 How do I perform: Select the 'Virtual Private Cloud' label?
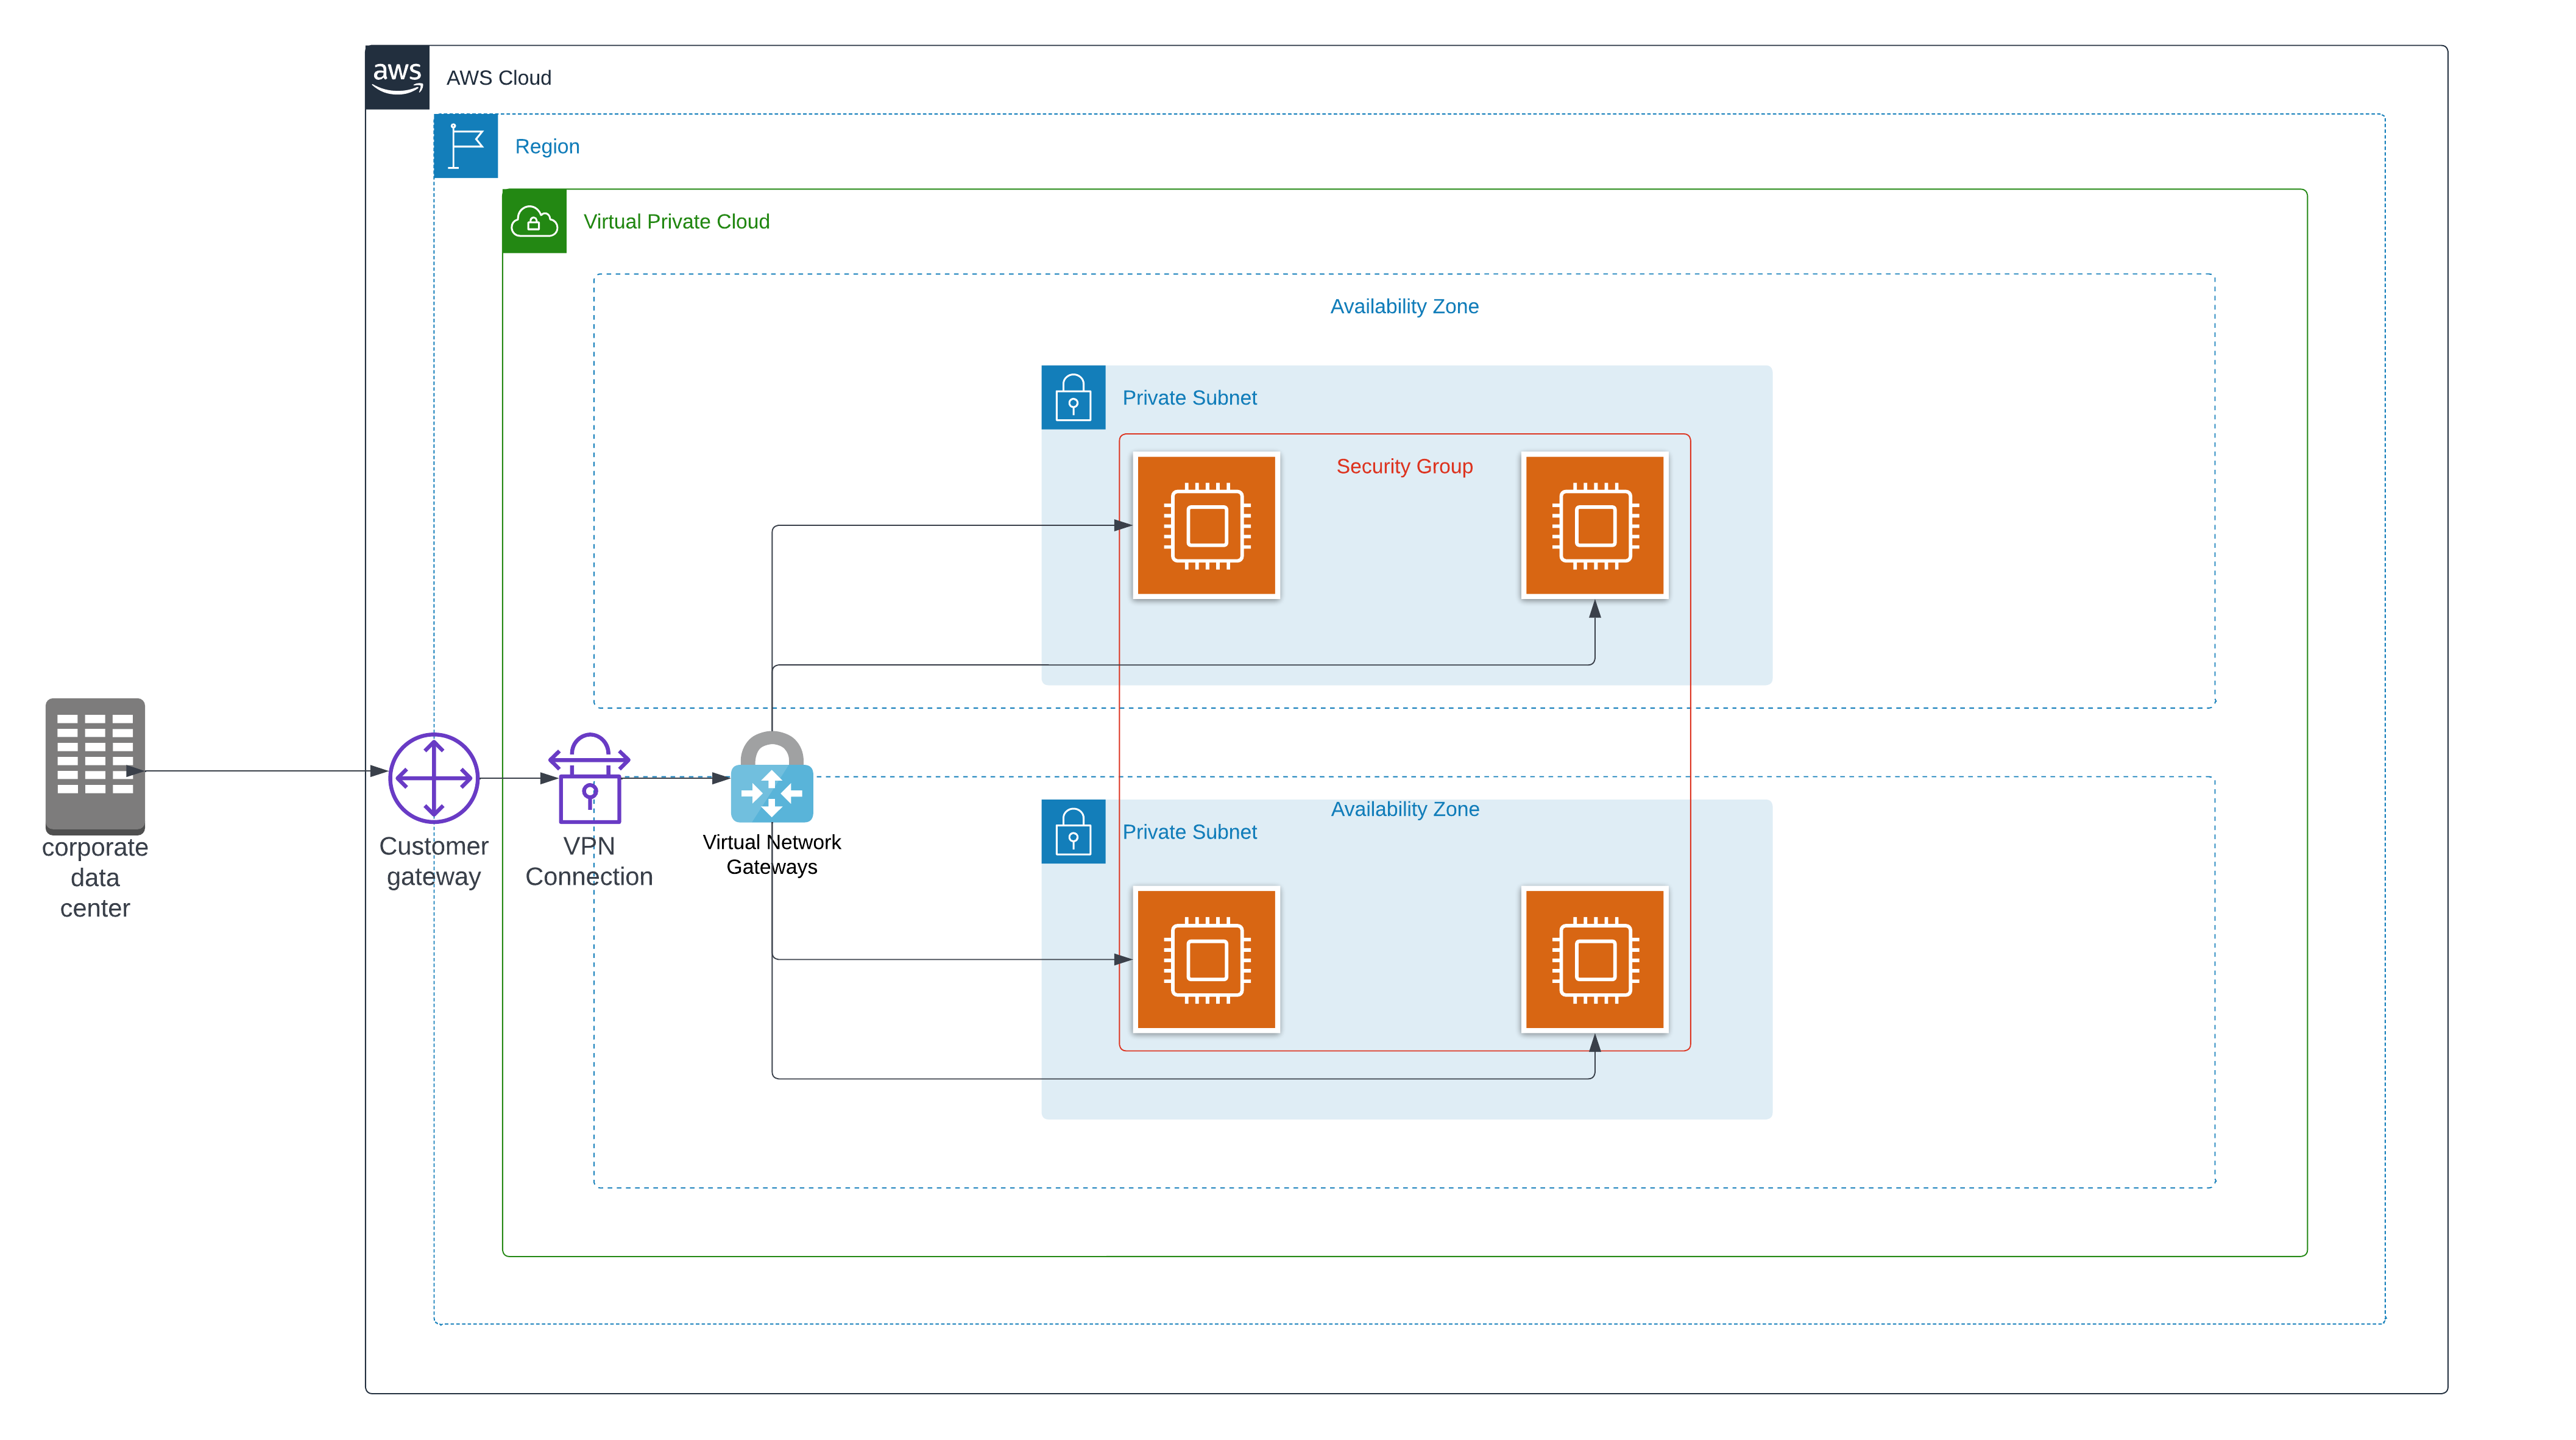pos(677,222)
